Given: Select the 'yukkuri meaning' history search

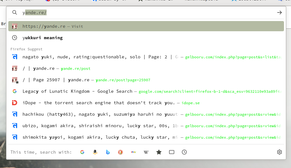Looking at the screenshot, I should (146, 38).
